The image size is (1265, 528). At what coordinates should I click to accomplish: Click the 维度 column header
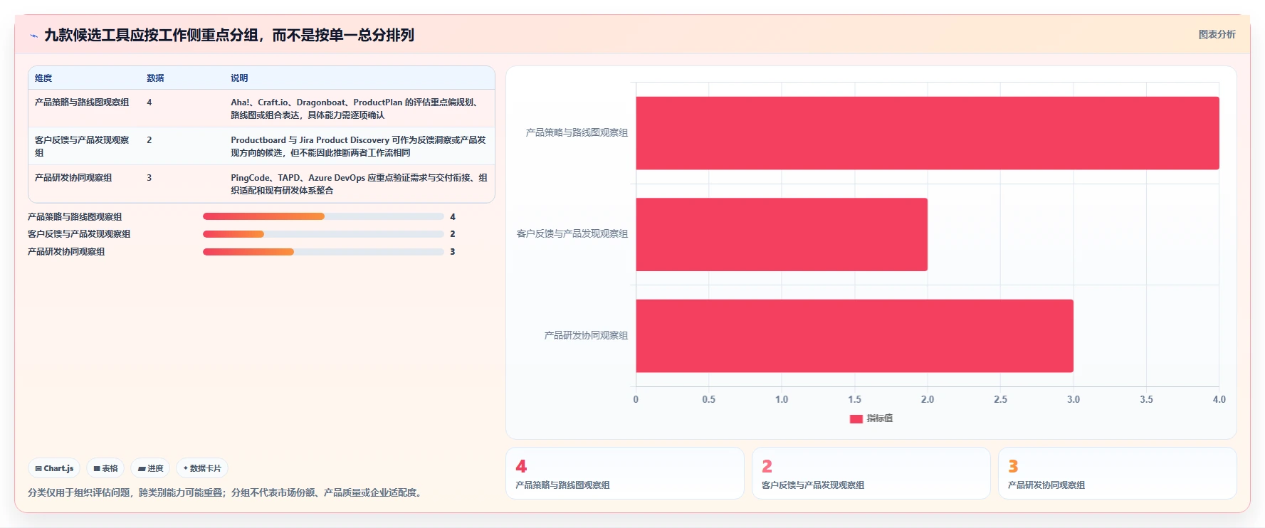click(43, 78)
